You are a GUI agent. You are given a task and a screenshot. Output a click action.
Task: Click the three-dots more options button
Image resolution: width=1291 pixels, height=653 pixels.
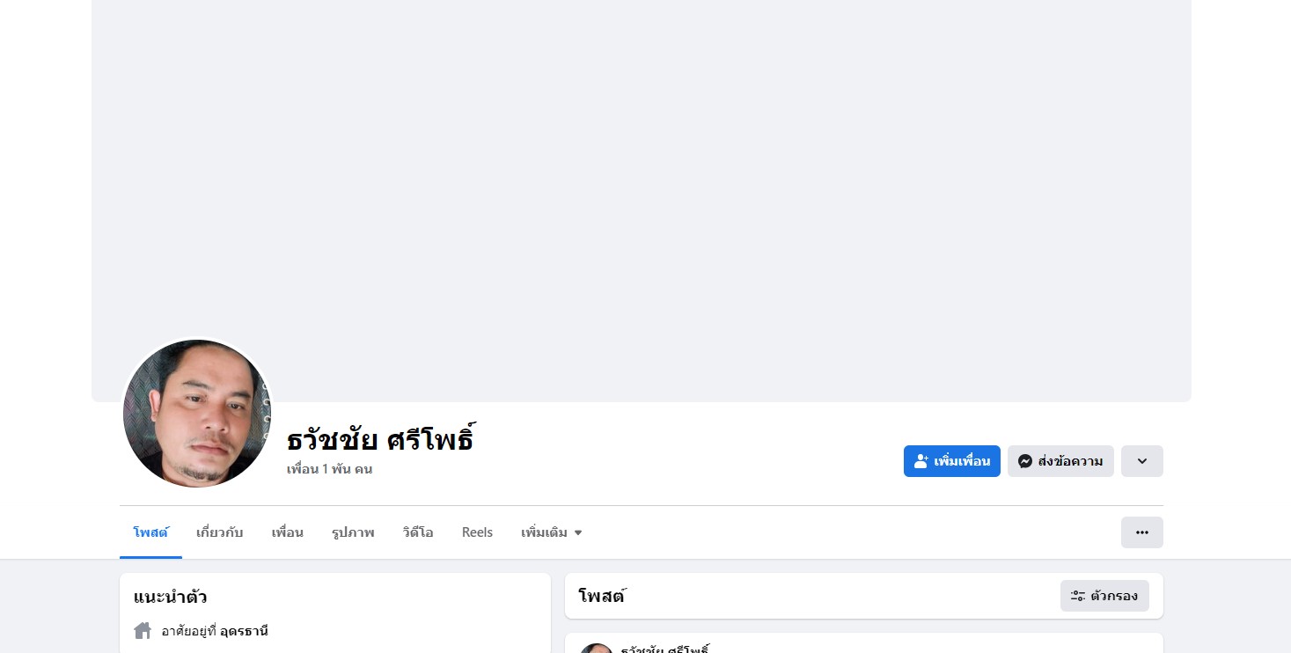[x=1141, y=532]
